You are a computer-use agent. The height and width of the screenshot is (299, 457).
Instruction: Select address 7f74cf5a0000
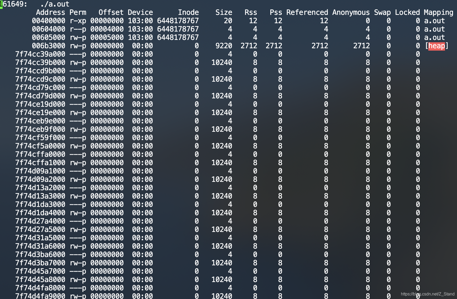coord(40,146)
